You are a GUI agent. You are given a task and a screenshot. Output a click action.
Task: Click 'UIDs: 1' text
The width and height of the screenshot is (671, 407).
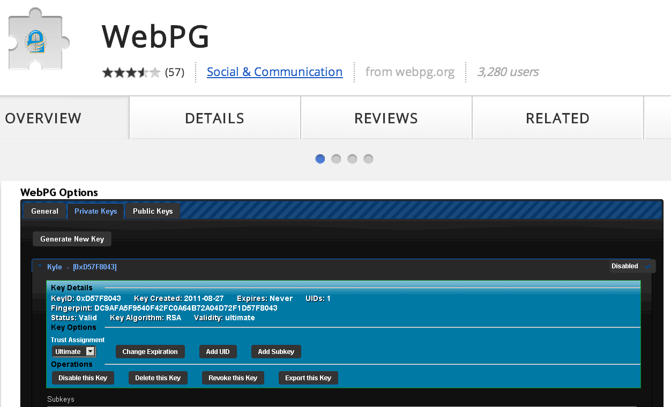point(318,298)
